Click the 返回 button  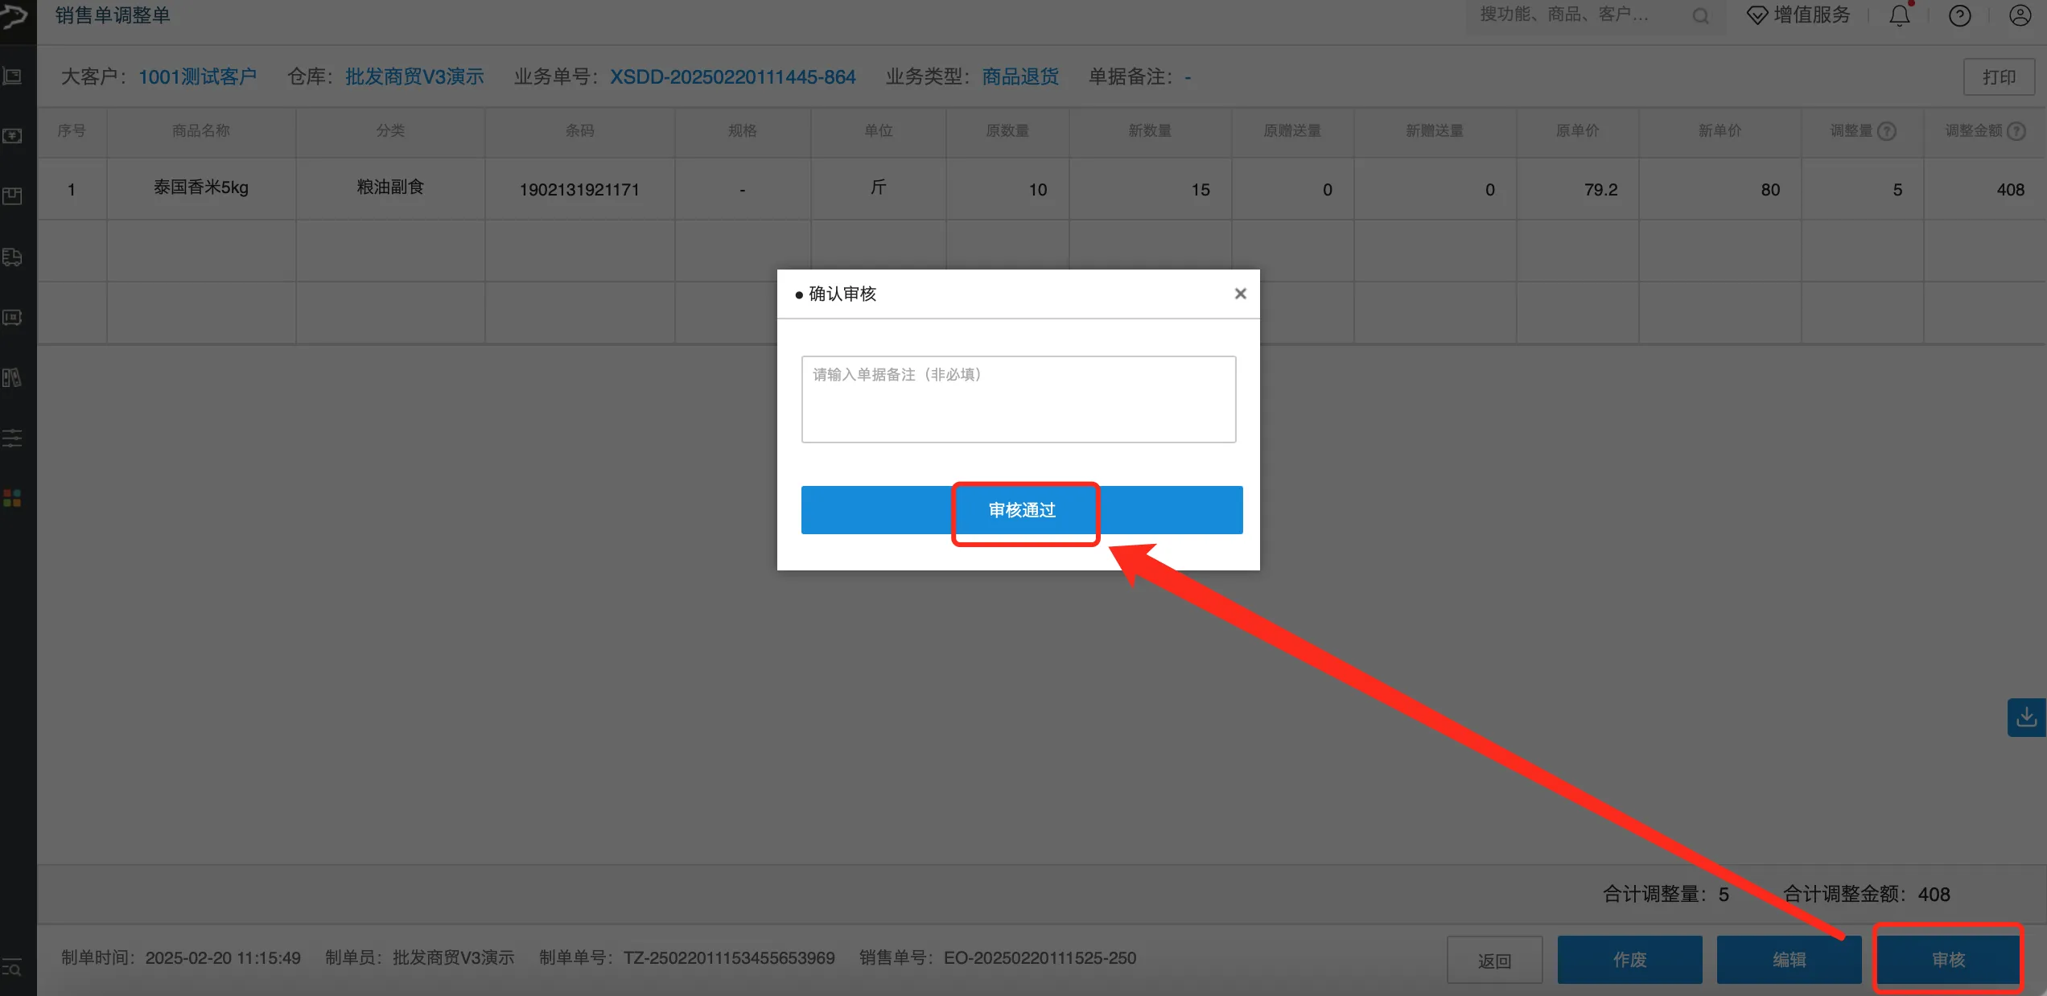tap(1494, 960)
